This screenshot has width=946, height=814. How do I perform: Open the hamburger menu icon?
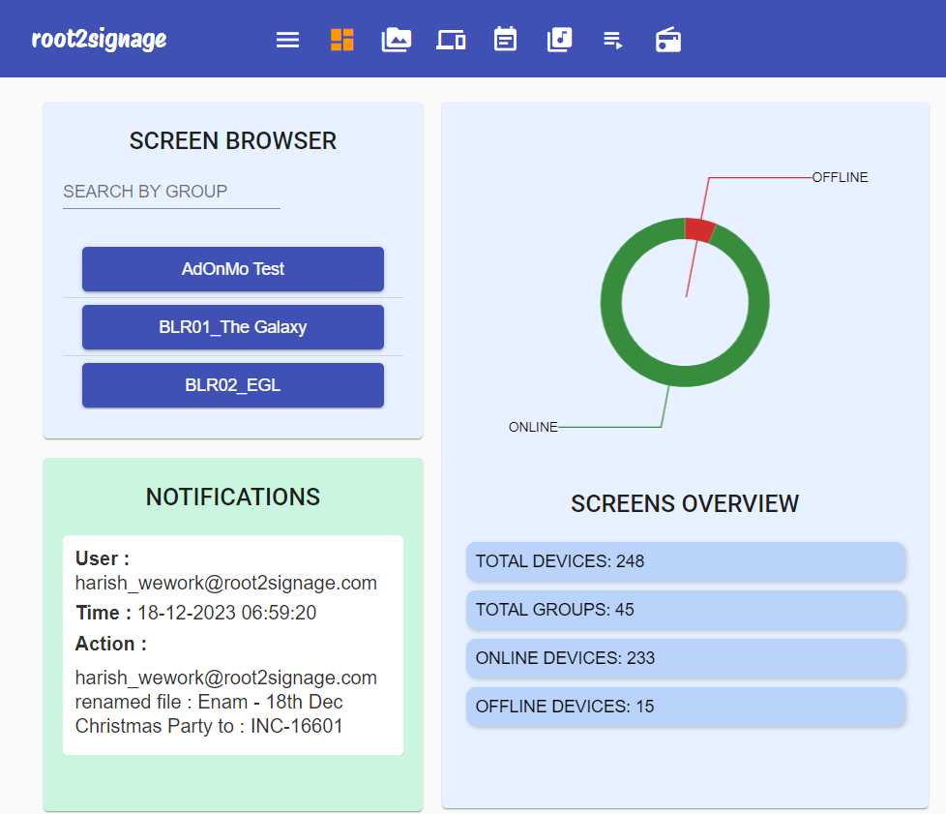tap(287, 40)
